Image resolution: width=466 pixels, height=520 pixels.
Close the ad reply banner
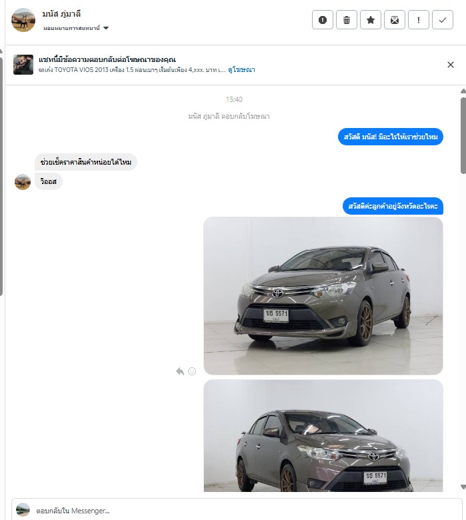click(x=451, y=65)
